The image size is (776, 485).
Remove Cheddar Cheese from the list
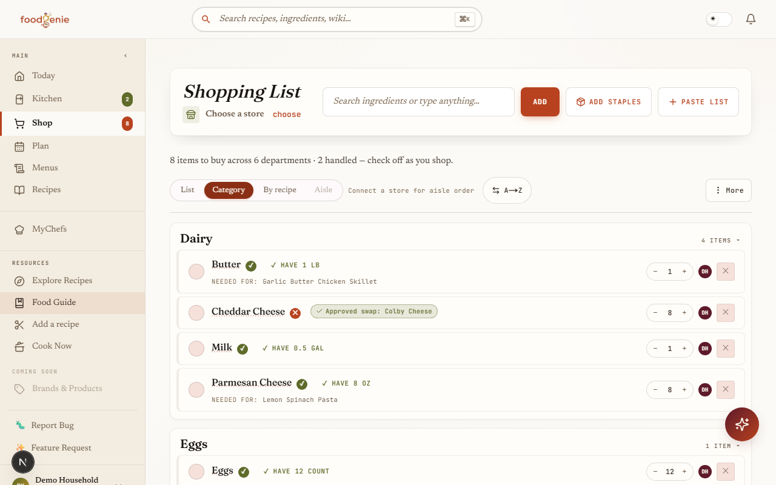point(726,313)
